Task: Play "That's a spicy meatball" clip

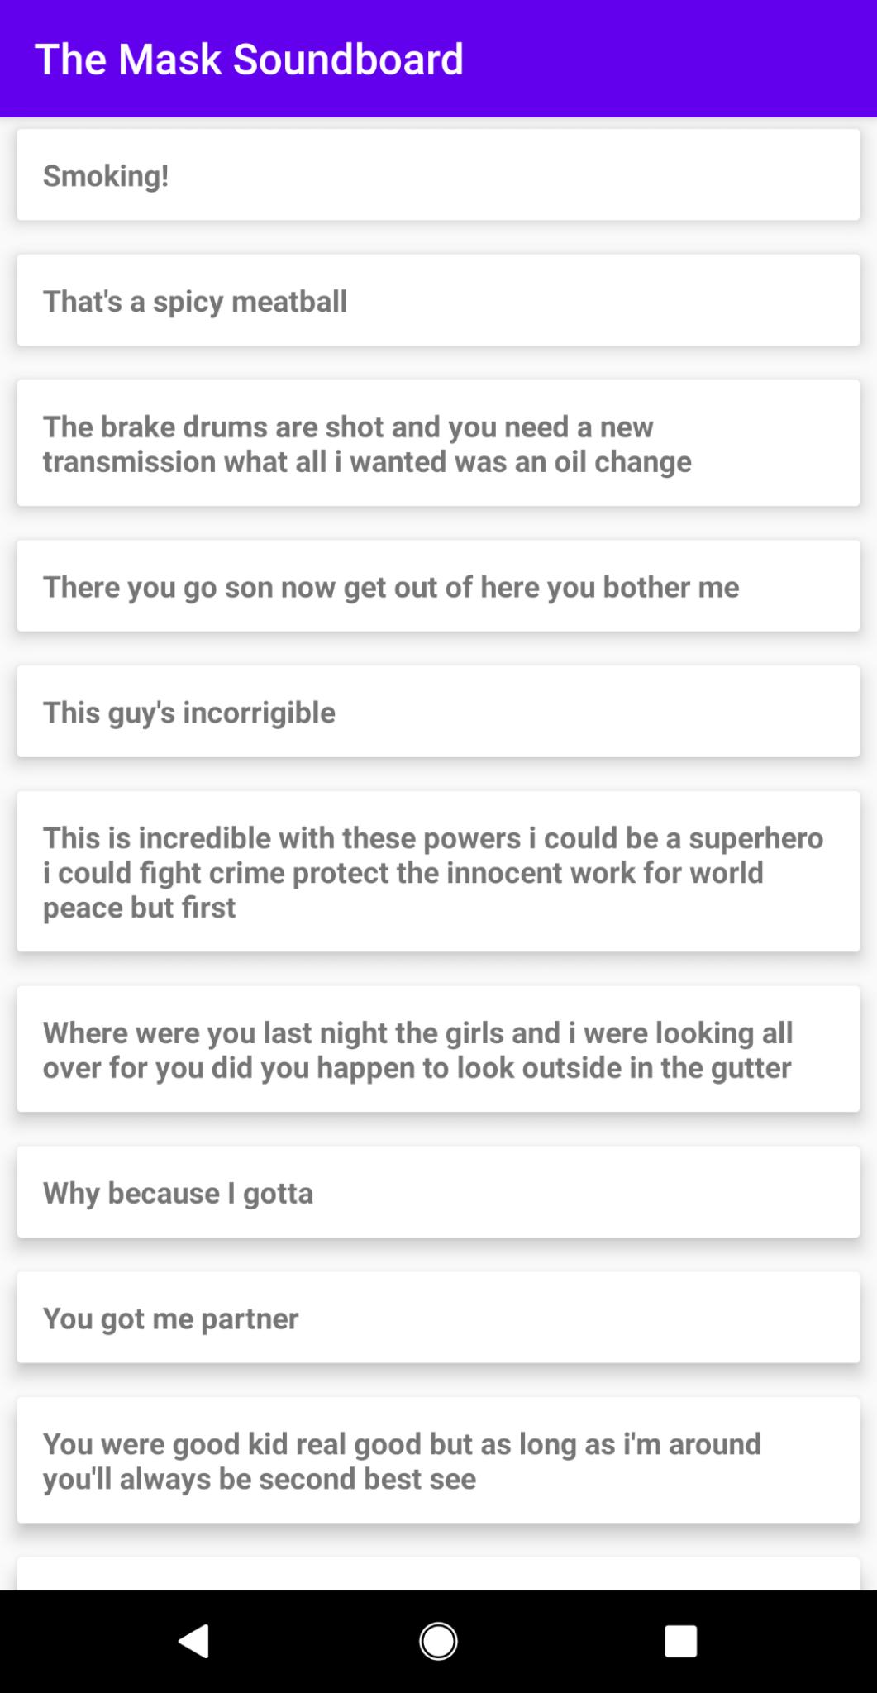Action: click(x=438, y=301)
